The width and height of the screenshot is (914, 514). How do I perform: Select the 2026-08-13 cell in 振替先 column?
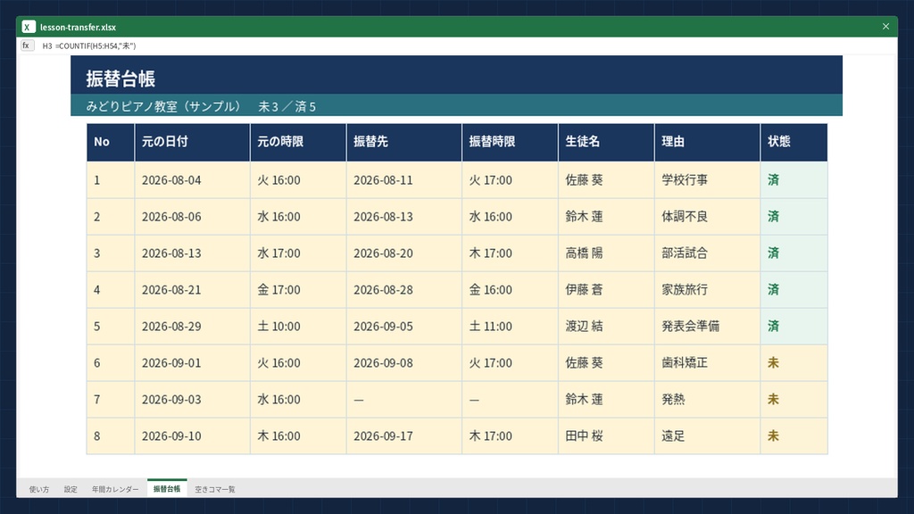coord(404,217)
